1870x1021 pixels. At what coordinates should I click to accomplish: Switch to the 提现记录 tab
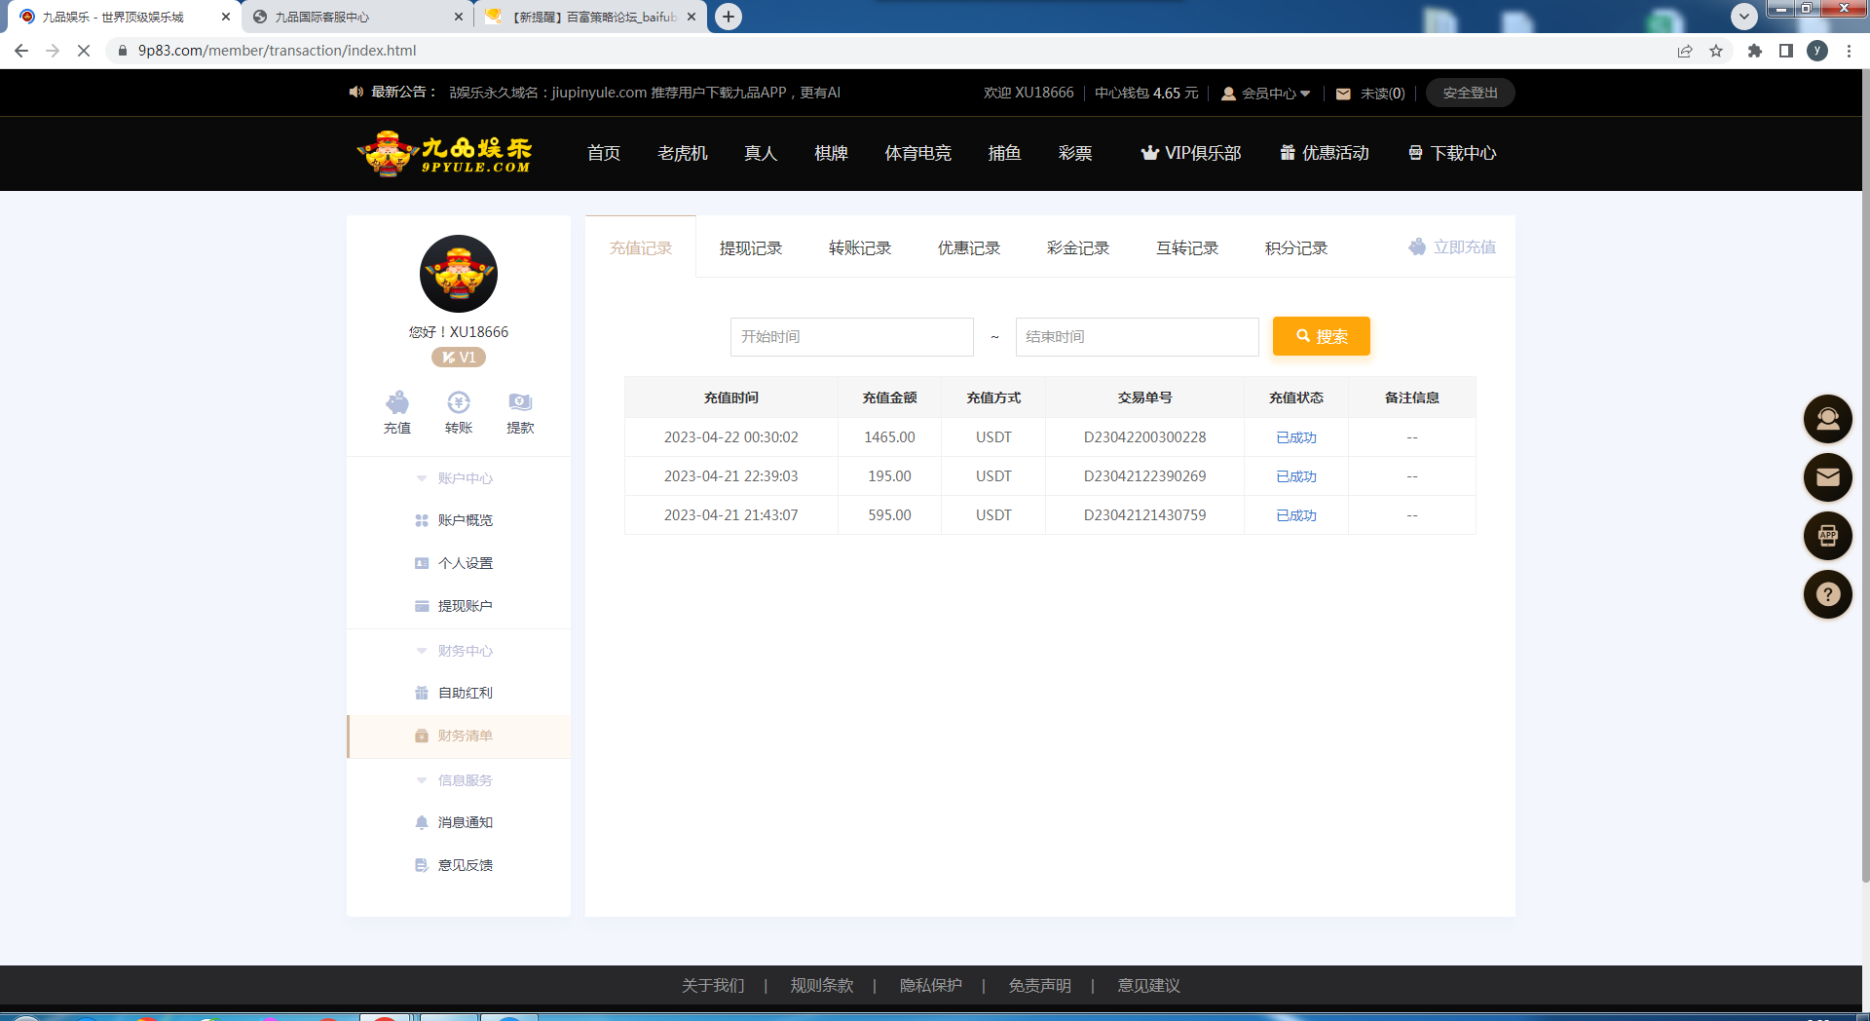(x=750, y=248)
